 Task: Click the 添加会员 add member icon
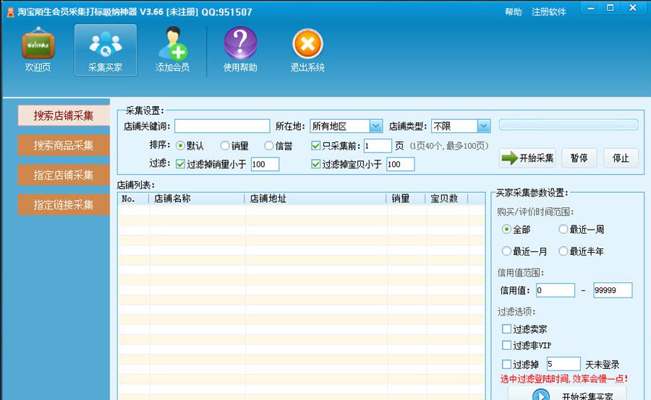click(x=172, y=45)
